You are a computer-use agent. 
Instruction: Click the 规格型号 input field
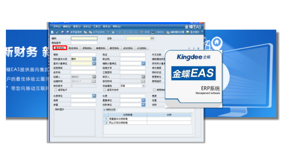pyautogui.click(x=84, y=43)
